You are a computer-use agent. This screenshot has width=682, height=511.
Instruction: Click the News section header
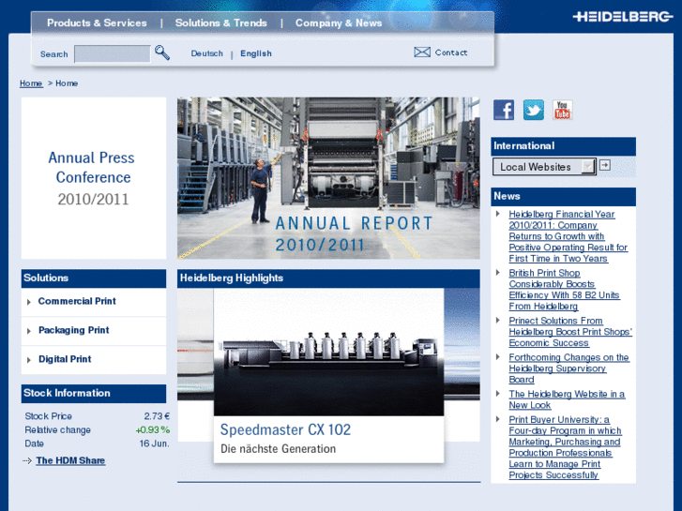point(563,196)
